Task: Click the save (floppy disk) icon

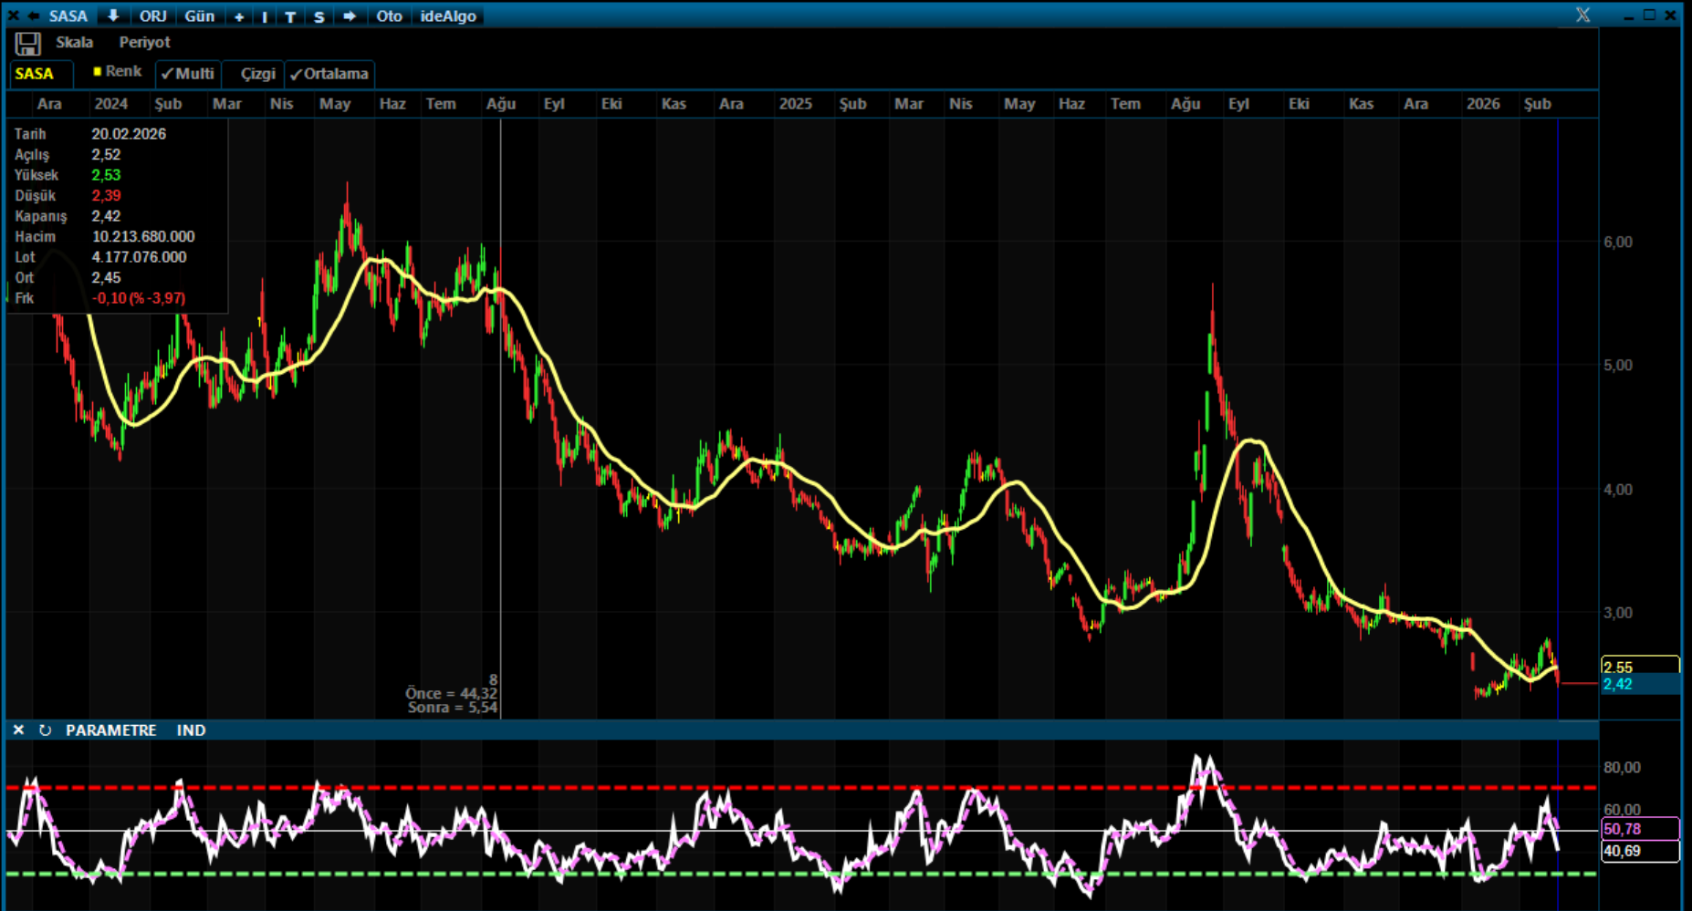Action: tap(27, 44)
